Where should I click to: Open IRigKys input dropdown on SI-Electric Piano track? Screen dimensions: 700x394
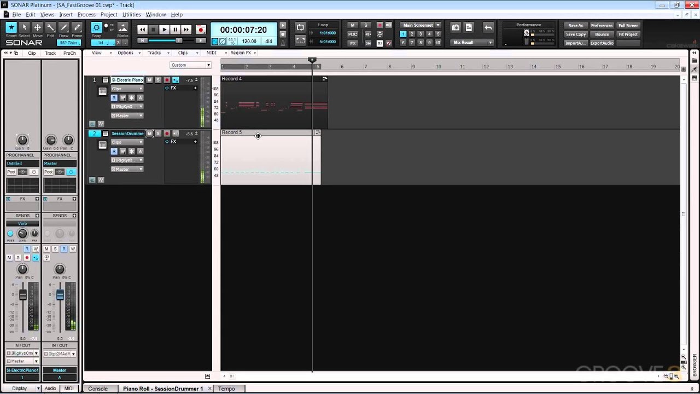point(127,107)
